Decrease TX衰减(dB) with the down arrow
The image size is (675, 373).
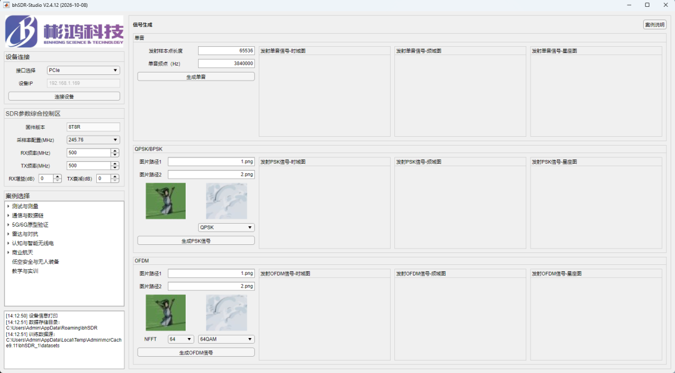click(115, 181)
